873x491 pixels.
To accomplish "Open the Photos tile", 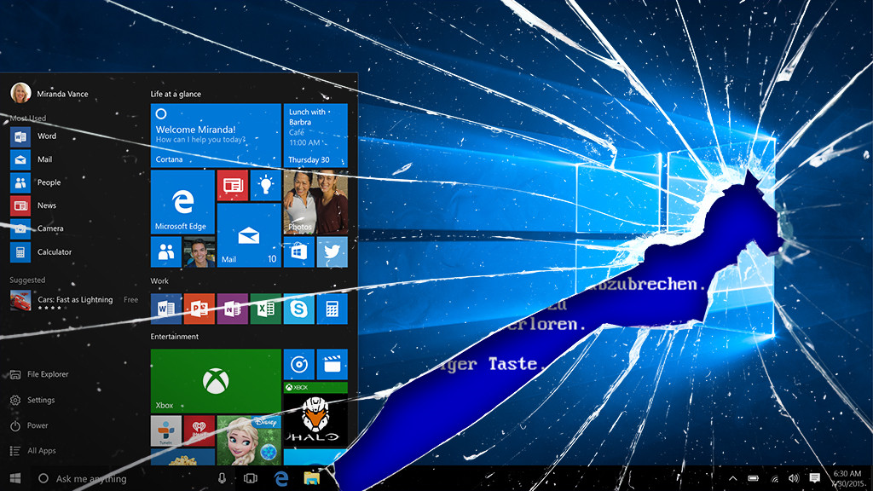I will (x=315, y=201).
